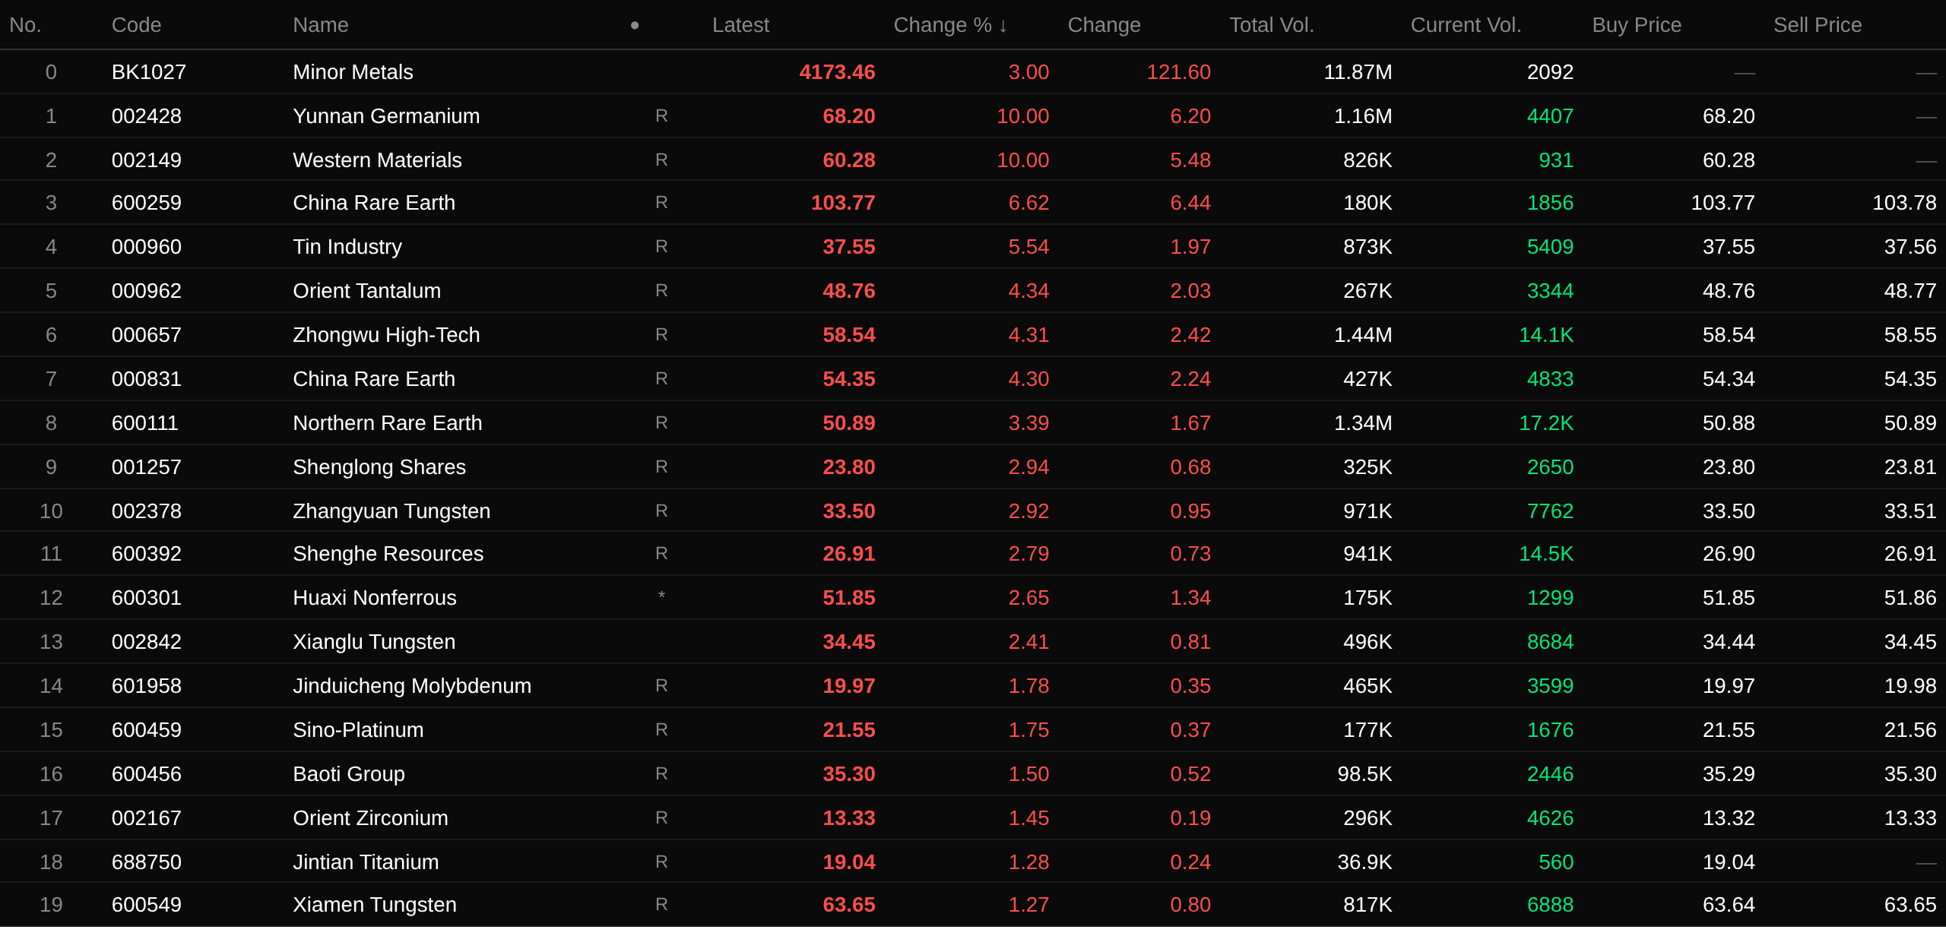Screen dimensions: 1946x939
Task: Click the Buy Price column header
Action: (x=1637, y=25)
